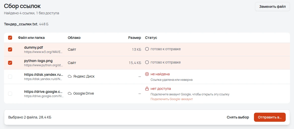Click the Отправить в… button

coord(270,117)
